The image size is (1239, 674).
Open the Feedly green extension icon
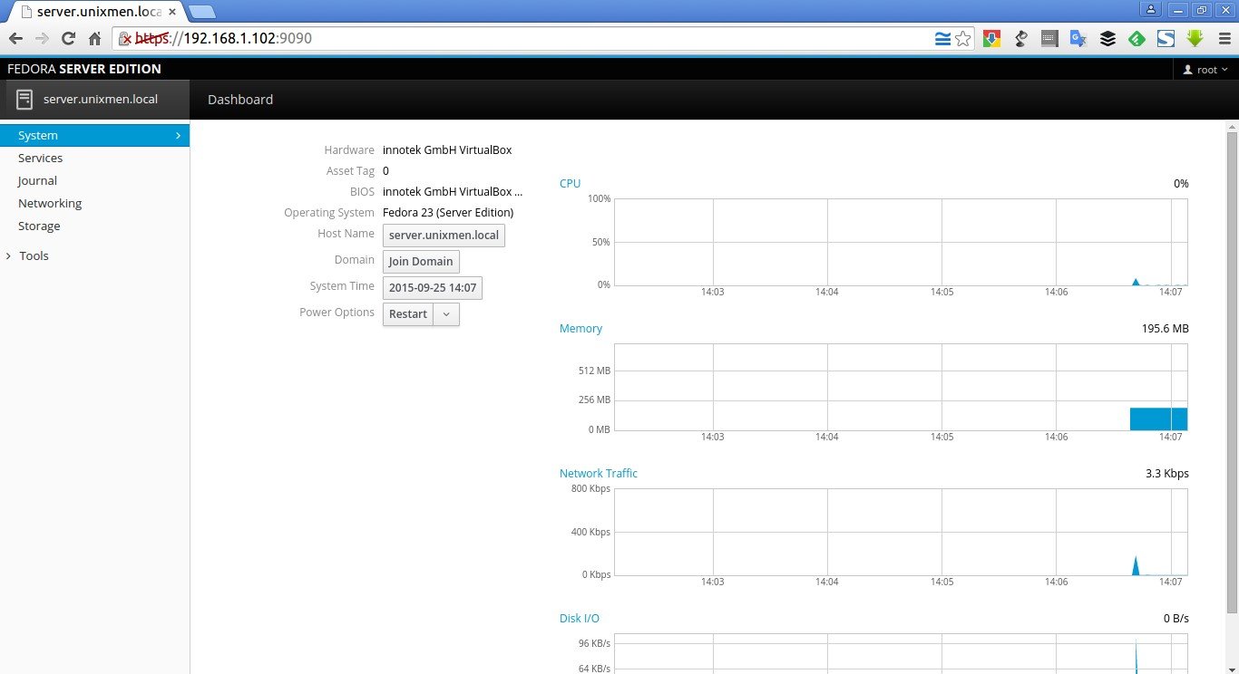pos(1137,39)
